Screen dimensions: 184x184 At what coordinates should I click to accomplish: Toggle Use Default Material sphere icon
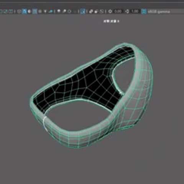click(x=30, y=11)
